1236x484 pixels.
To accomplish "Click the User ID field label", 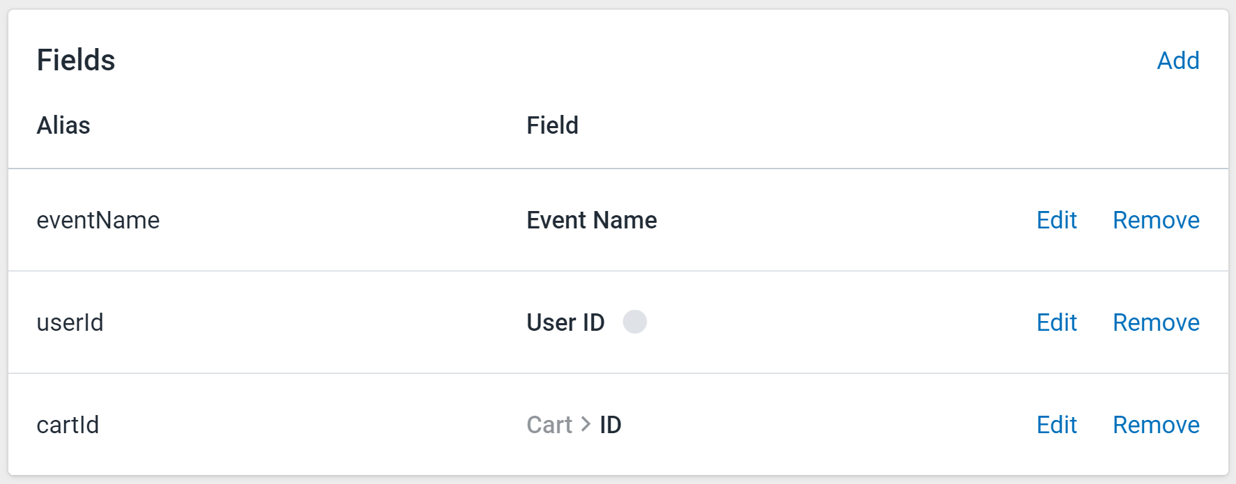I will click(565, 322).
